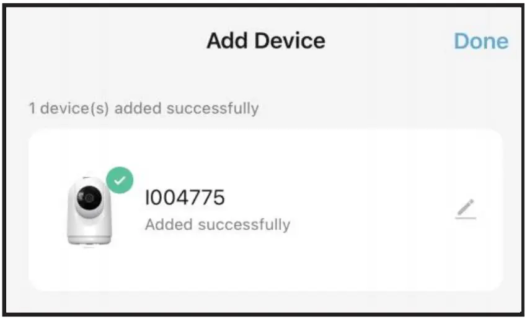
Task: Edit the I004775 device name
Action: pos(465,209)
